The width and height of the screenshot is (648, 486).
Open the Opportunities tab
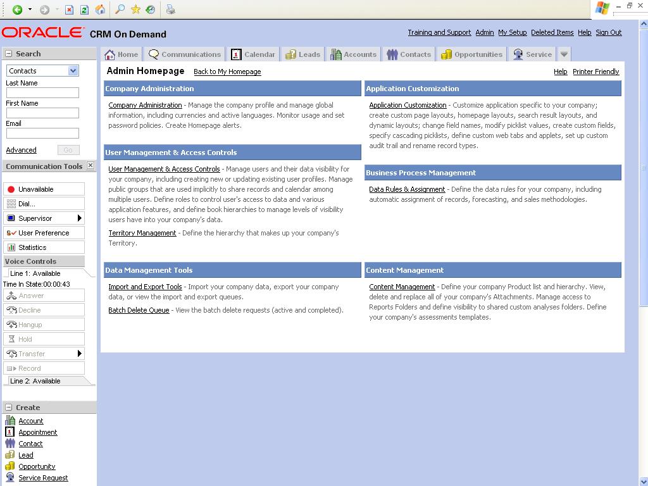[472, 54]
